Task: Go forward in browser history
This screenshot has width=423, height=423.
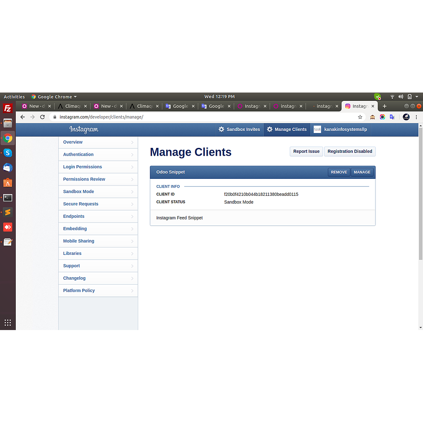Action: pos(32,117)
